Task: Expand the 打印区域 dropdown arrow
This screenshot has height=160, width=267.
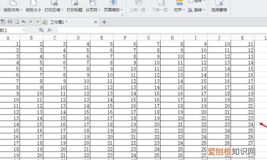Action: pyautogui.click(x=62, y=10)
